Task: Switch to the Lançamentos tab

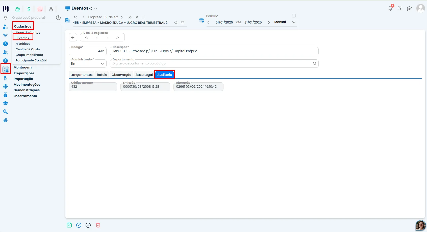Action: tap(82, 75)
